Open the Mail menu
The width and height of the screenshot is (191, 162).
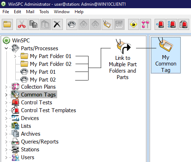click(x=30, y=12)
